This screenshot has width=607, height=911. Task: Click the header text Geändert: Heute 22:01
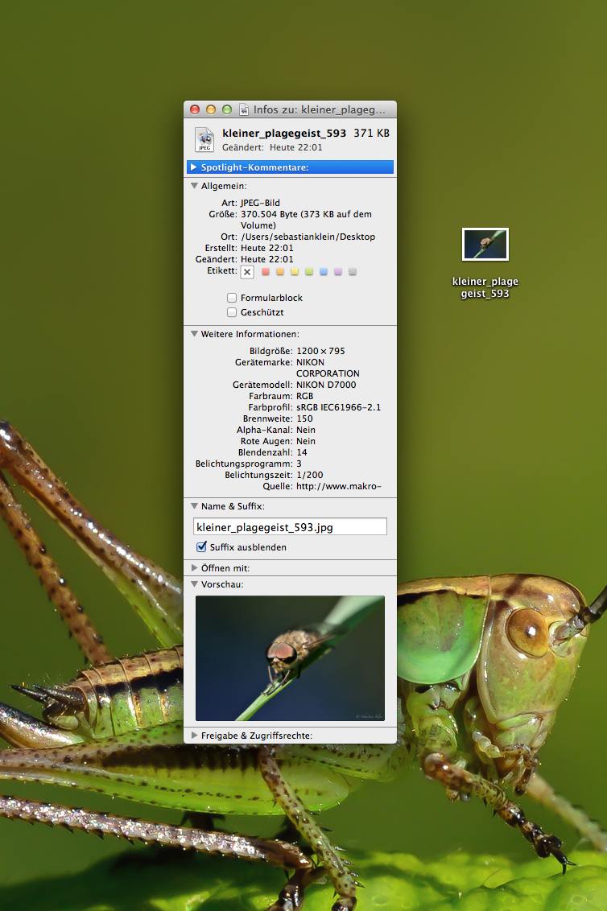pos(272,147)
